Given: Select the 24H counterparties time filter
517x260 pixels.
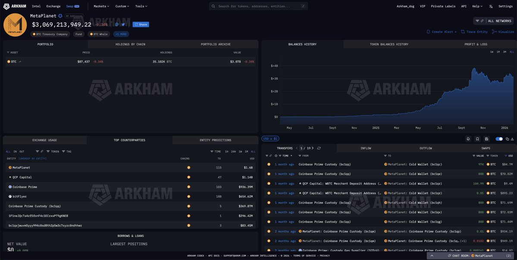Looking at the screenshot, I should pyautogui.click(x=233, y=152).
